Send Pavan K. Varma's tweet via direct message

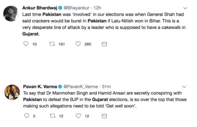[104, 116]
